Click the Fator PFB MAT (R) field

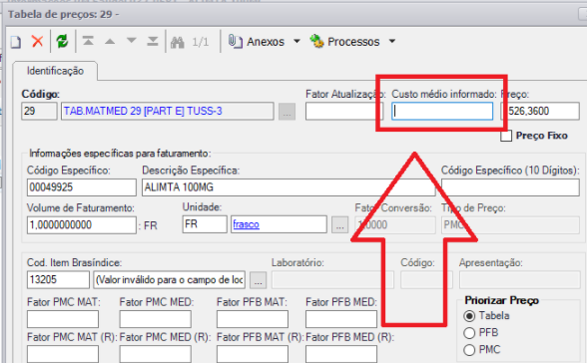pos(253,354)
